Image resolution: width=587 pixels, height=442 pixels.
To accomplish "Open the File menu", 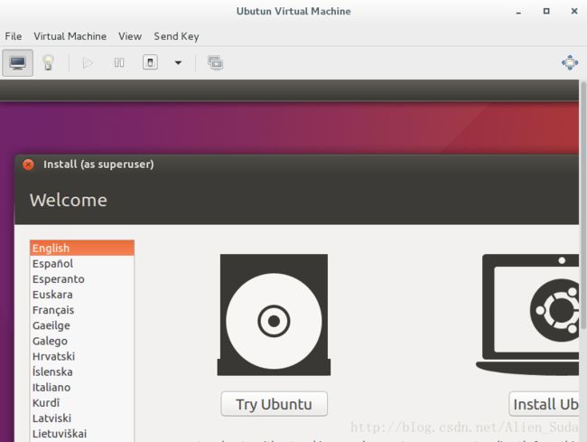I will pos(14,36).
